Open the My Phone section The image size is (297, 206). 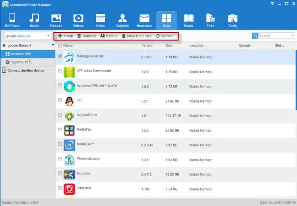(x=12, y=20)
